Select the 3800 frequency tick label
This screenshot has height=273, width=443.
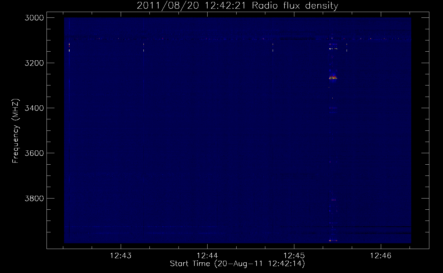click(34, 198)
